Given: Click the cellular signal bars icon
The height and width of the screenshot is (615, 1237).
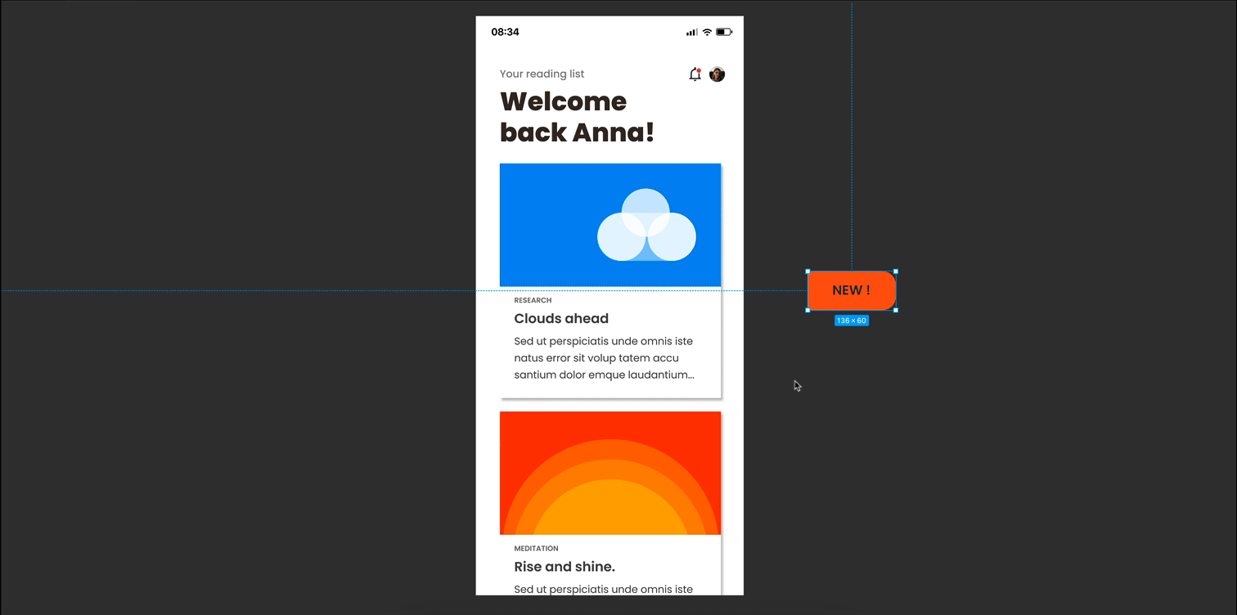Looking at the screenshot, I should pyautogui.click(x=692, y=33).
